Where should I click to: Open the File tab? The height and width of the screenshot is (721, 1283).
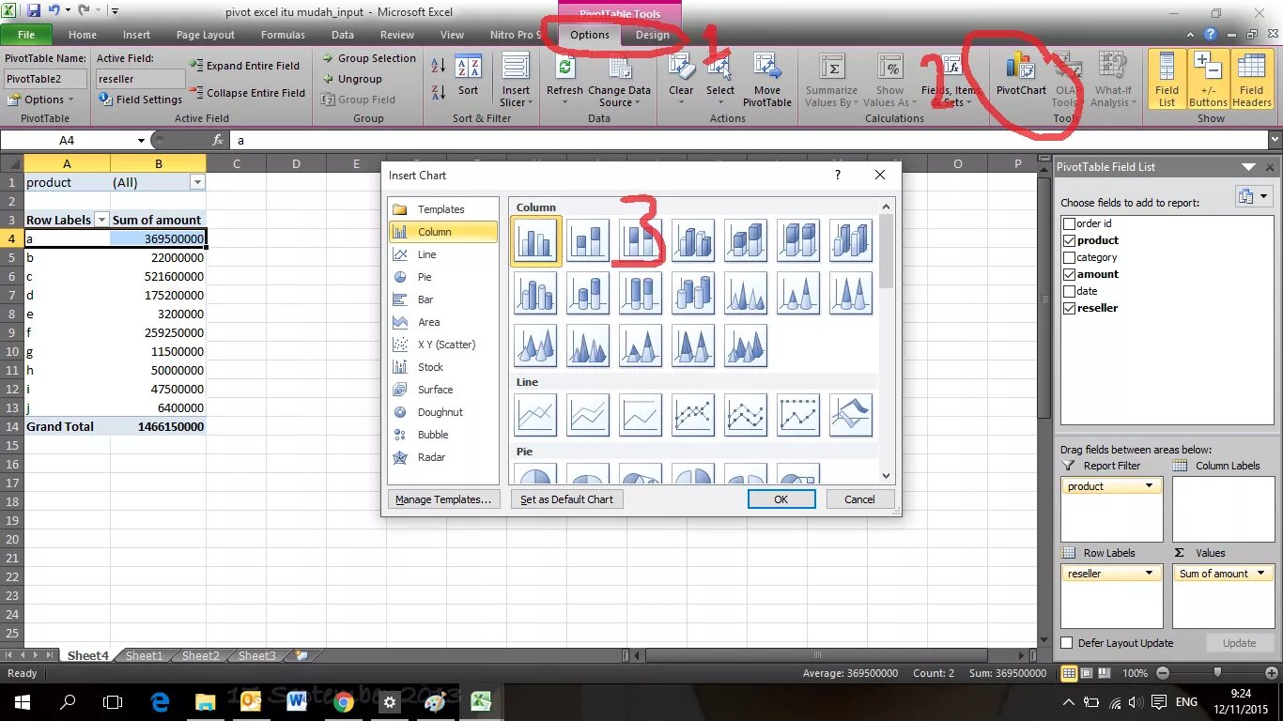26,35
